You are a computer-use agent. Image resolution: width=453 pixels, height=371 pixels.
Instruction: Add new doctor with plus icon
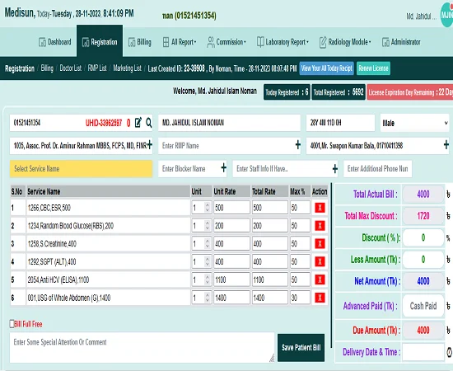pos(150,144)
